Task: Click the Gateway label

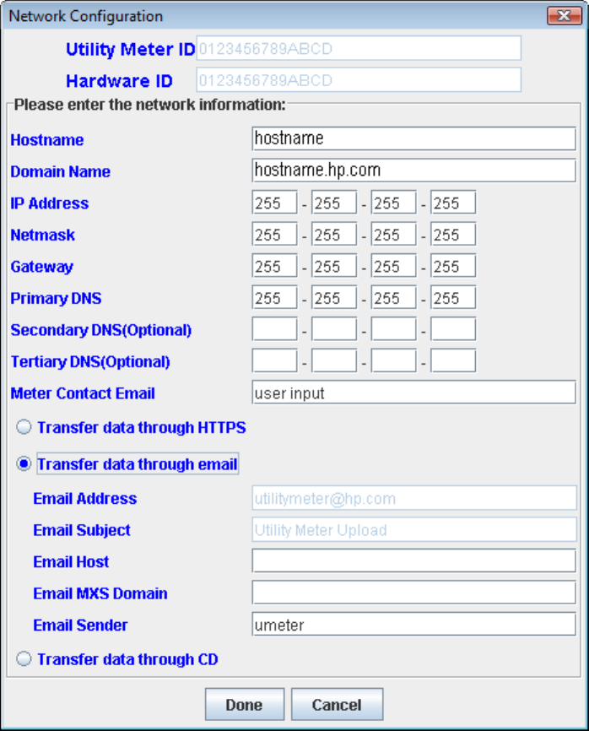Action: pyautogui.click(x=42, y=267)
